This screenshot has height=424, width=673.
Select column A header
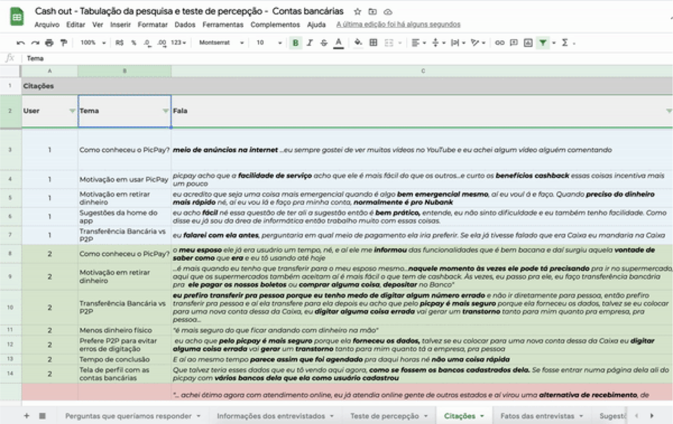50,71
